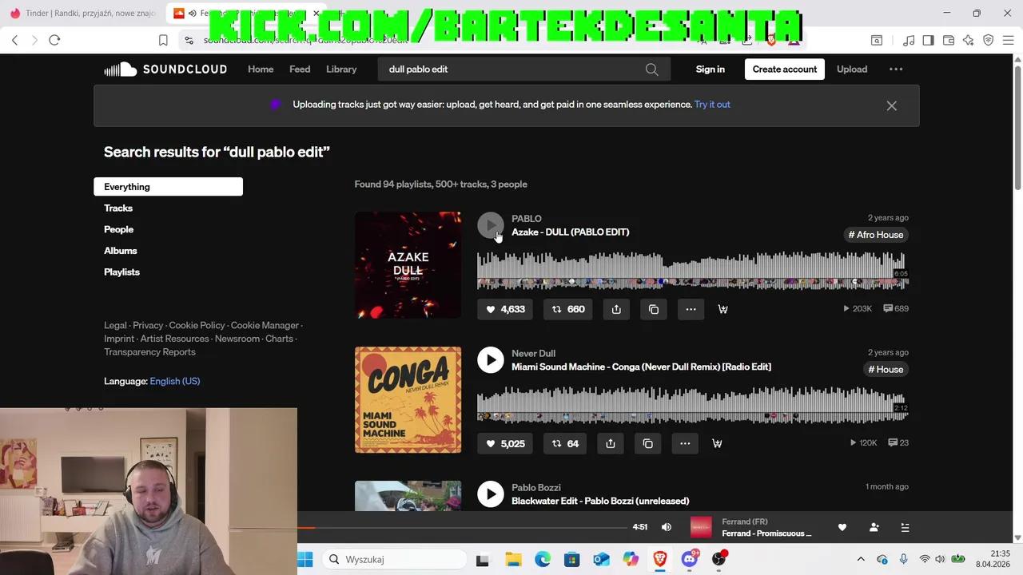The width and height of the screenshot is (1023, 575).
Task: Filter search results by Tracks
Action: (x=118, y=208)
